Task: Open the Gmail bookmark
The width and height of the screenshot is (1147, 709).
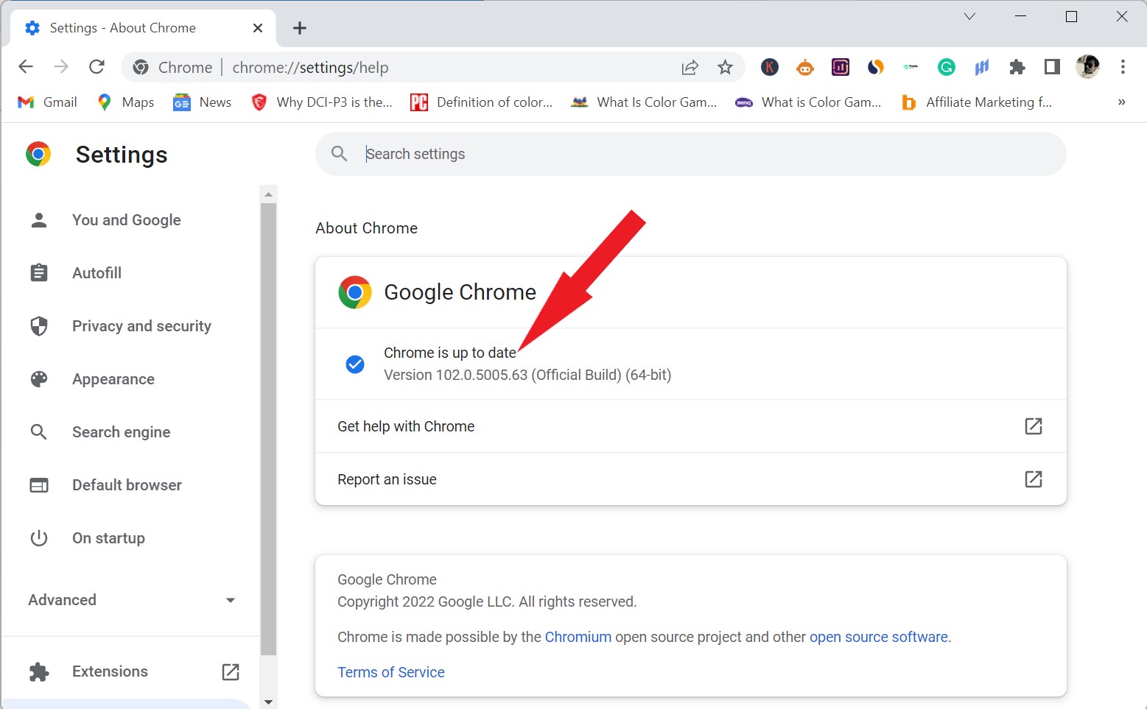Action: pyautogui.click(x=46, y=102)
